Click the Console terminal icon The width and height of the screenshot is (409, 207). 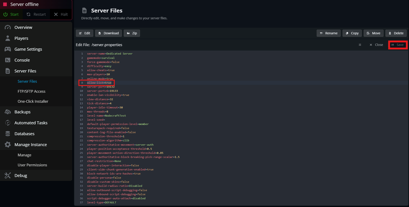tap(7, 60)
